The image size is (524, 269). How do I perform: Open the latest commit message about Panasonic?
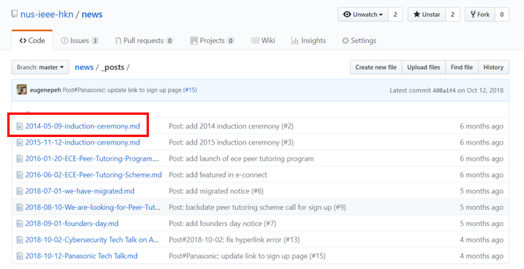pyautogui.click(x=122, y=90)
